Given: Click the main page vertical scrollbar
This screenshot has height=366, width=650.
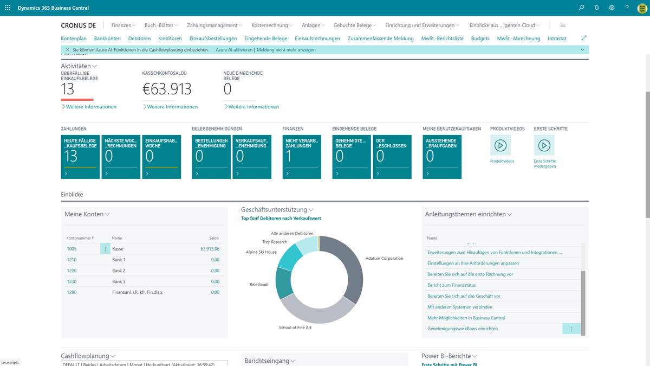Looking at the screenshot, I should (647, 155).
